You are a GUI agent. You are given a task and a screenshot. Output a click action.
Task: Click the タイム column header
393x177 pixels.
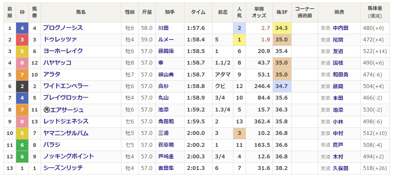point(198,12)
